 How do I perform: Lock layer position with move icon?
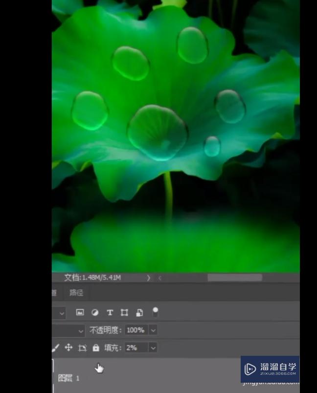(x=68, y=347)
